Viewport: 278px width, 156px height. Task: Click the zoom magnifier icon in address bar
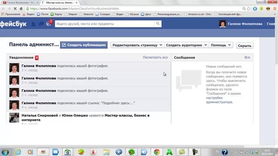[x=244, y=9]
